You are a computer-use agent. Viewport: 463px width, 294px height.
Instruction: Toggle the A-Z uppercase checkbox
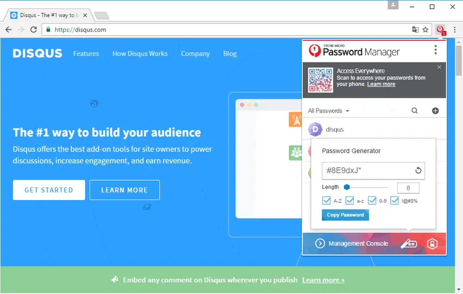coord(326,201)
